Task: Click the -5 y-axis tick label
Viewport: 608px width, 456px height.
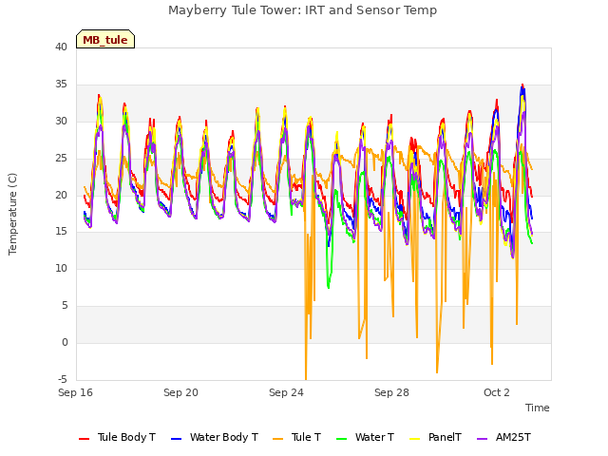Action: pos(63,380)
